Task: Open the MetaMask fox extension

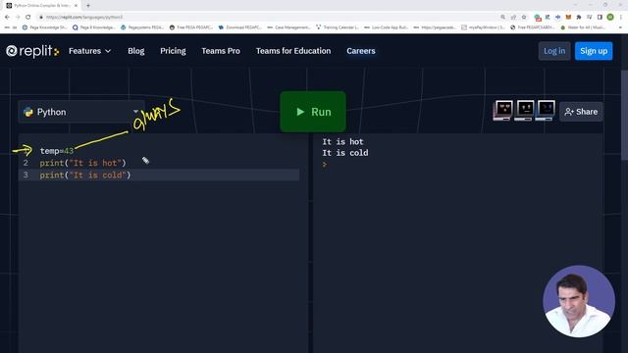Action: [568, 18]
